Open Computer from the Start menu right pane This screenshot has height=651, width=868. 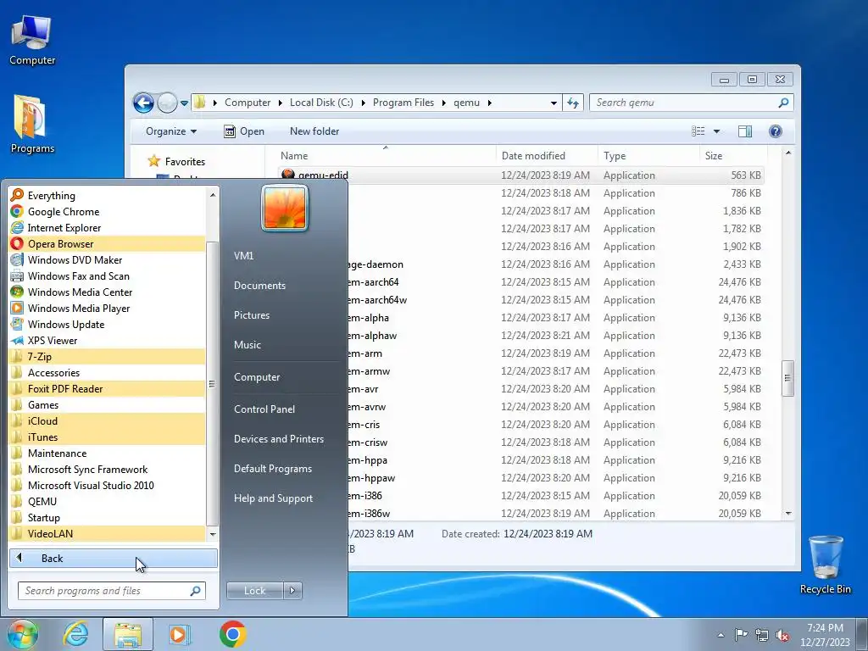click(257, 377)
